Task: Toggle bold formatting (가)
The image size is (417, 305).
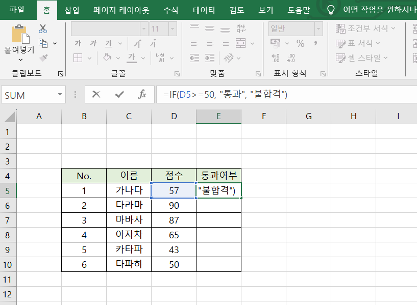Action: pyautogui.click(x=78, y=43)
